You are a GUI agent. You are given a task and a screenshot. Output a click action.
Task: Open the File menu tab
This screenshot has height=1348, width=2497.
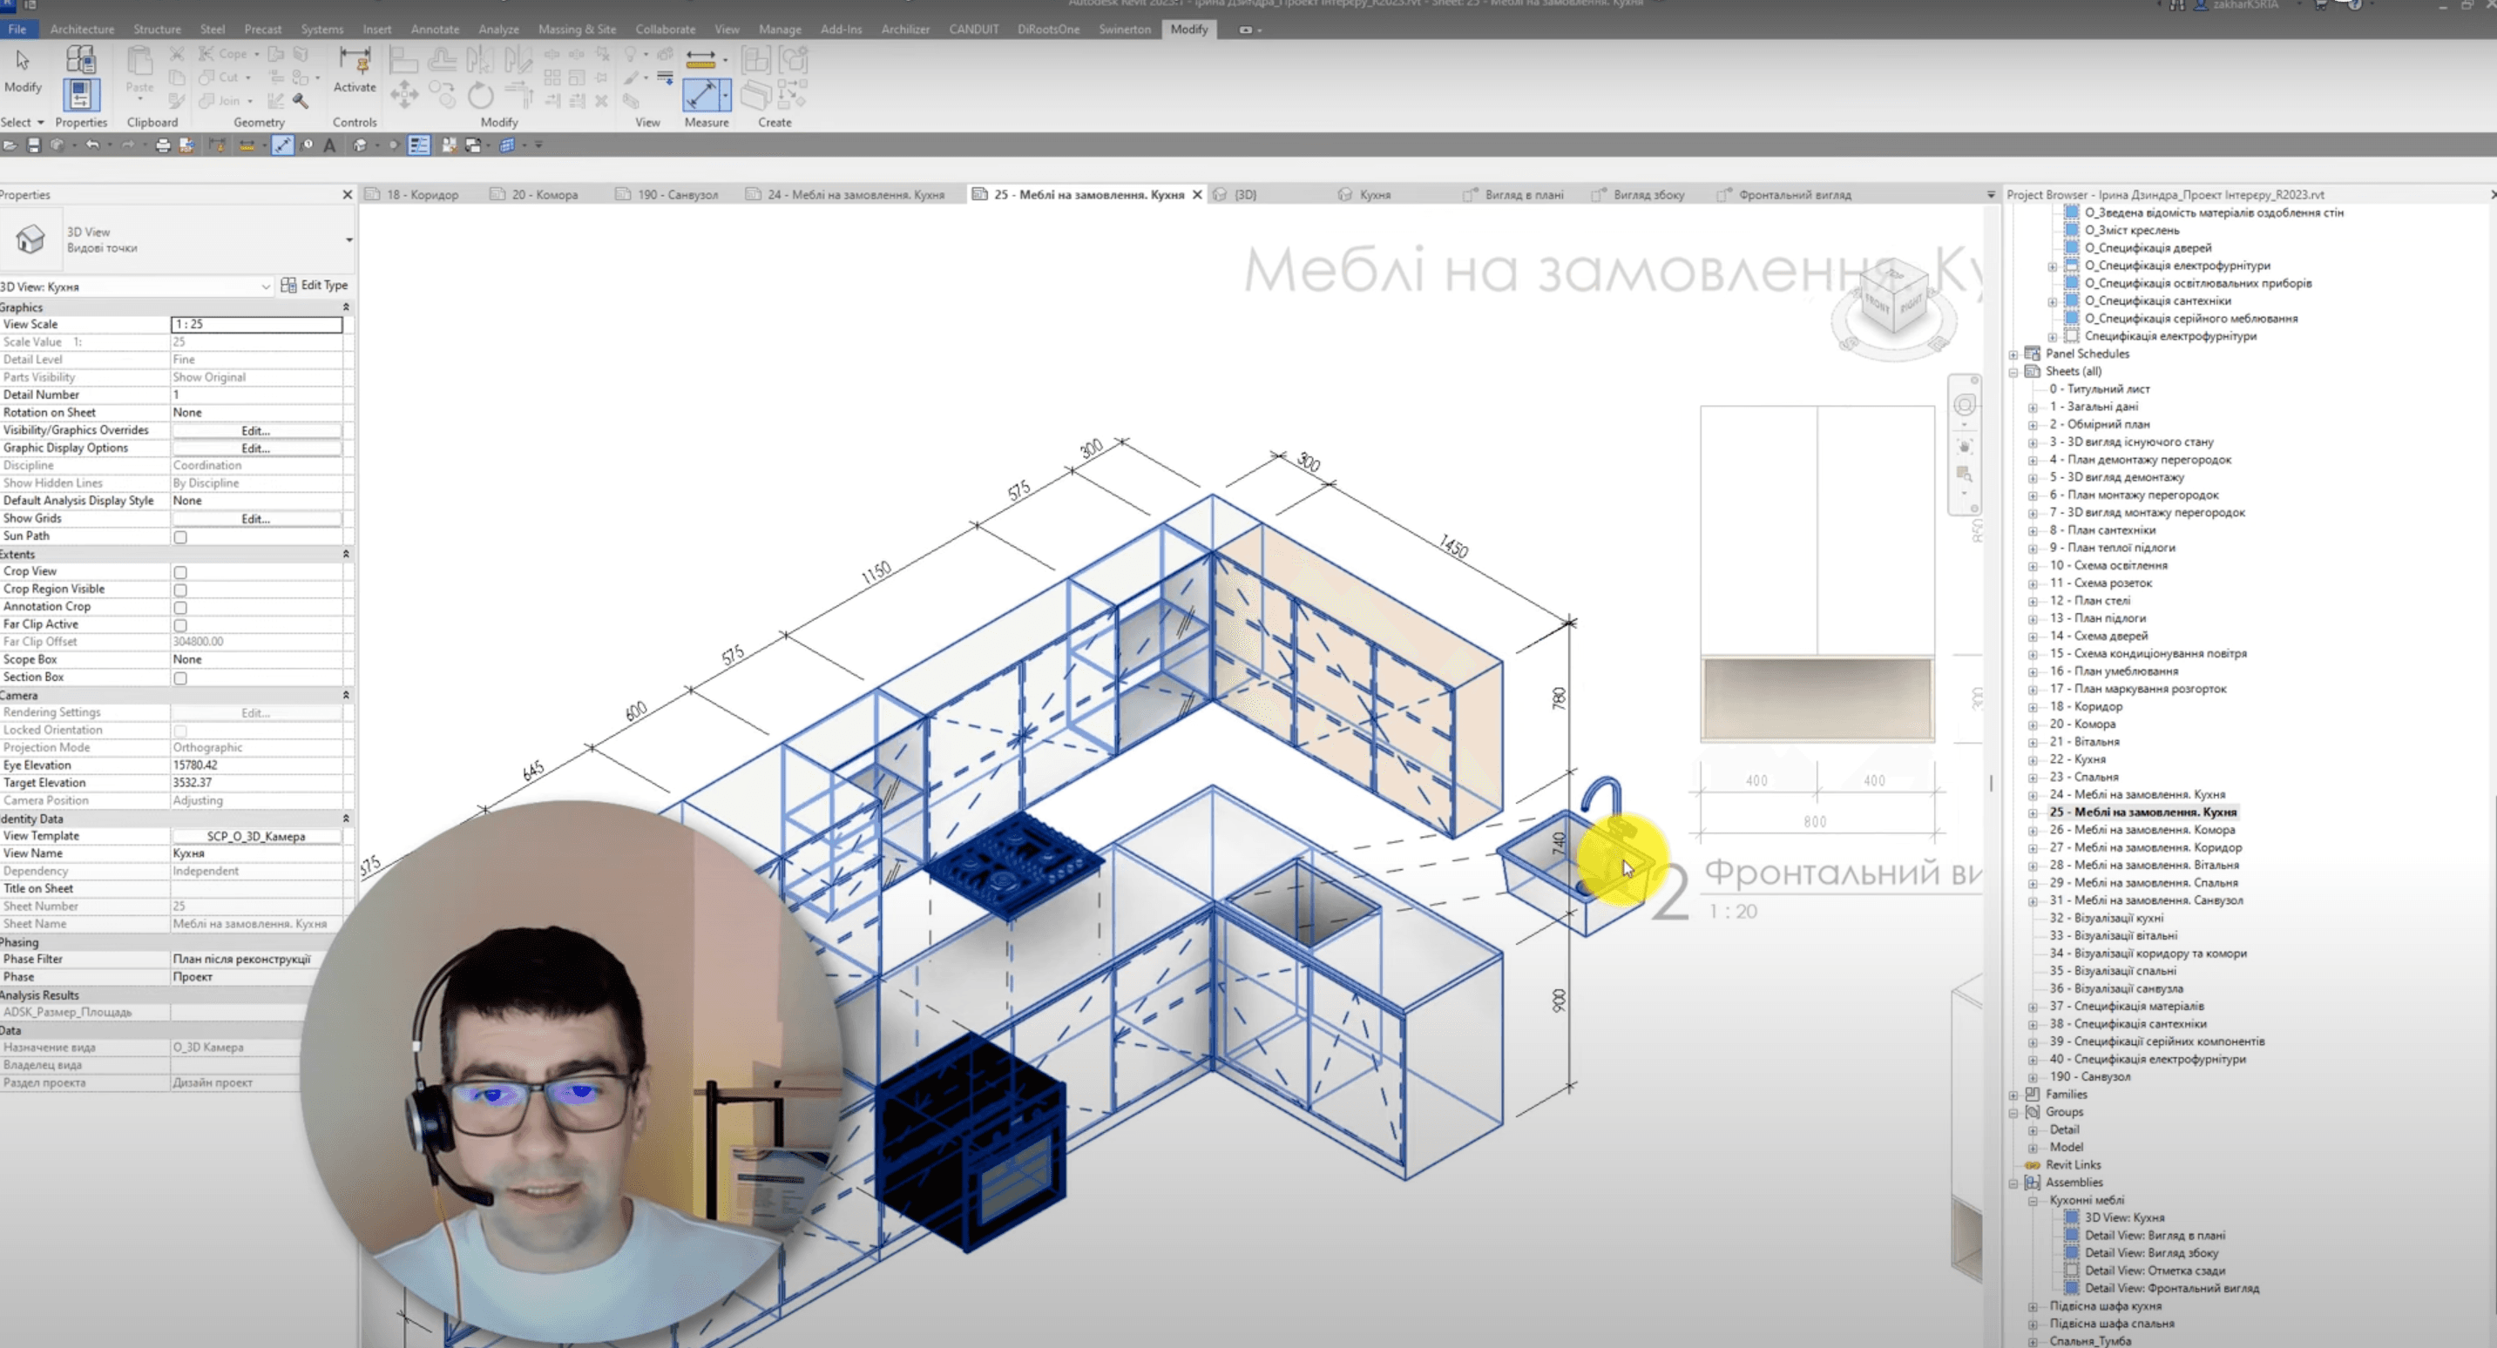17,29
